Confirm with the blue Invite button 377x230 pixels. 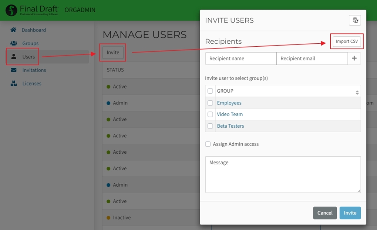(350, 213)
